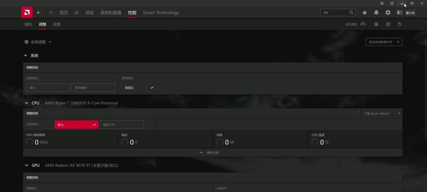Click the 功耗 0 W reading
Image resolution: width=427 pixels, height=192 pixels.
tap(225, 142)
